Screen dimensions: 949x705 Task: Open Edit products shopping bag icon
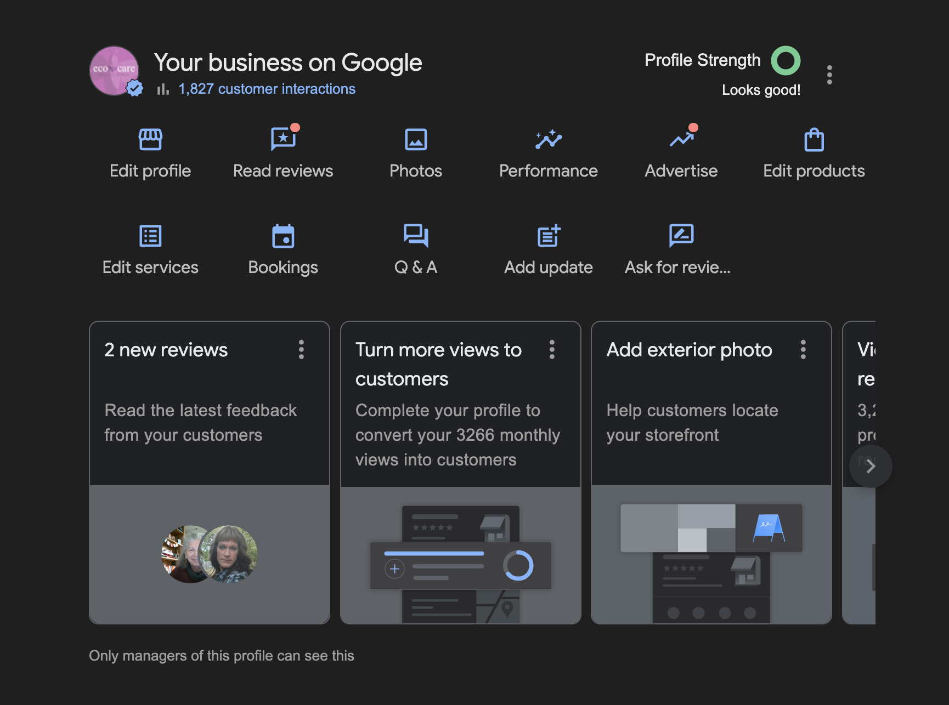tap(814, 139)
